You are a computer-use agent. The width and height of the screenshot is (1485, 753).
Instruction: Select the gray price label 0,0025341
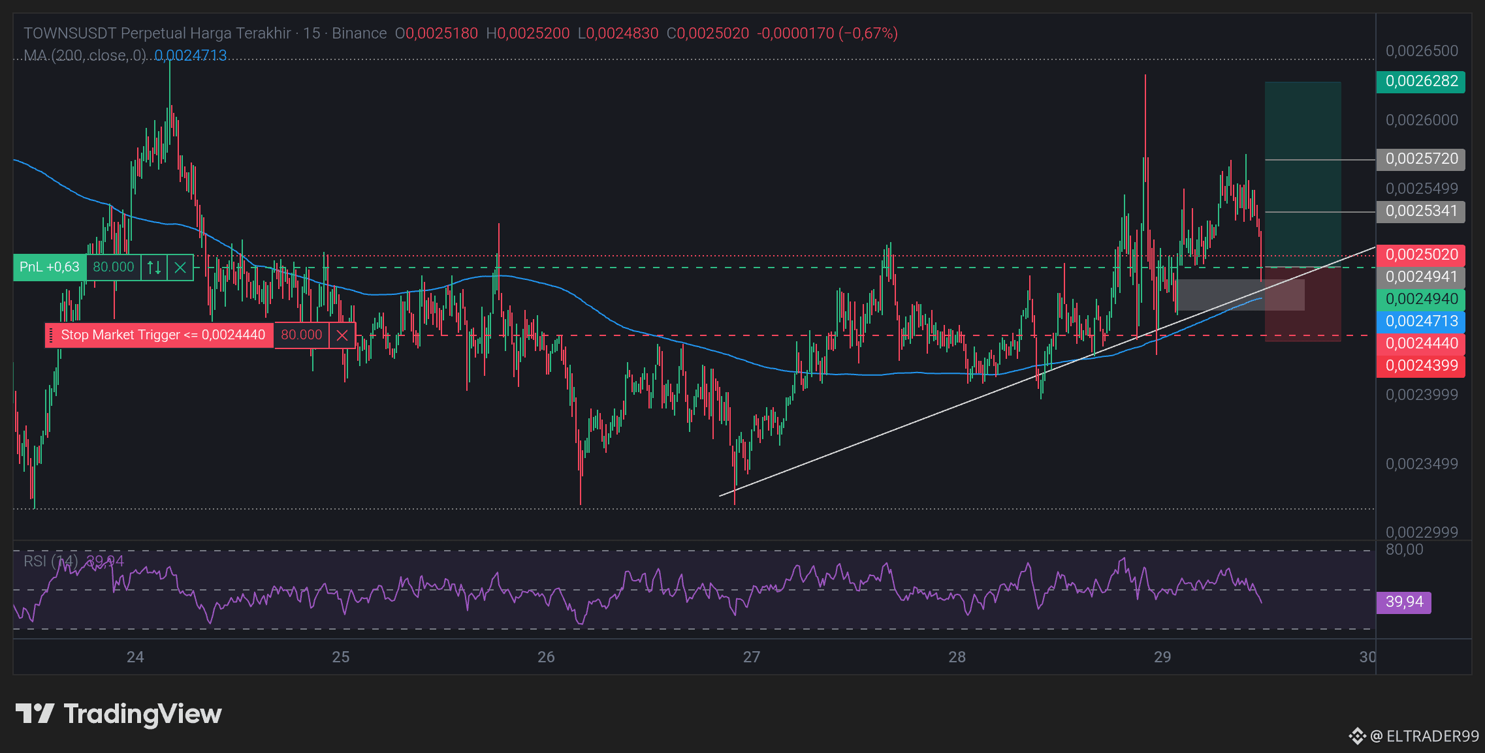(x=1421, y=211)
